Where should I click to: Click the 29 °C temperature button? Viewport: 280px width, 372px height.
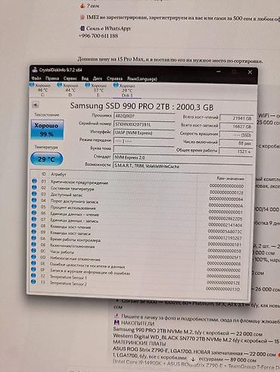[46, 159]
